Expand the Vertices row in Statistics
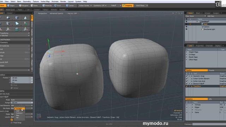 coord(192,105)
